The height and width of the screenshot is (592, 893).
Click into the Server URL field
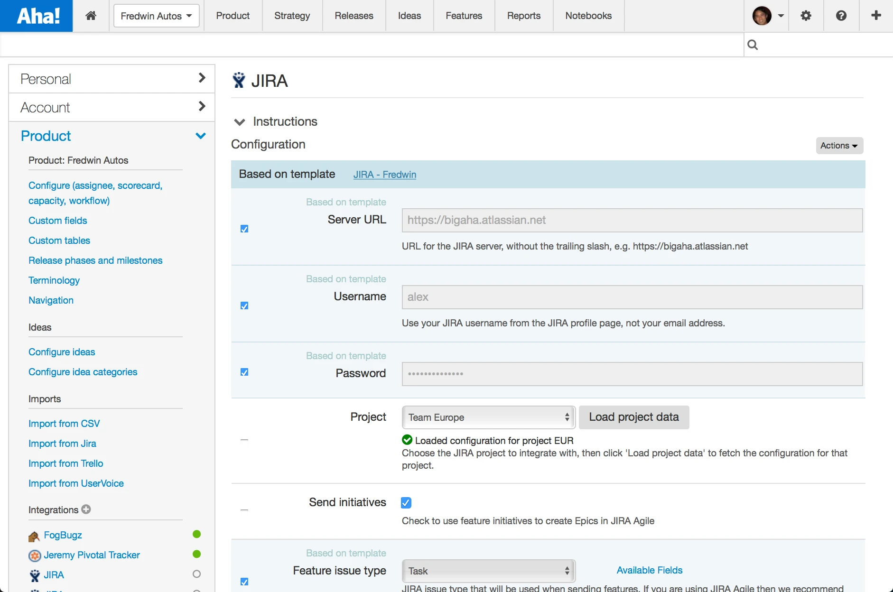pos(632,221)
